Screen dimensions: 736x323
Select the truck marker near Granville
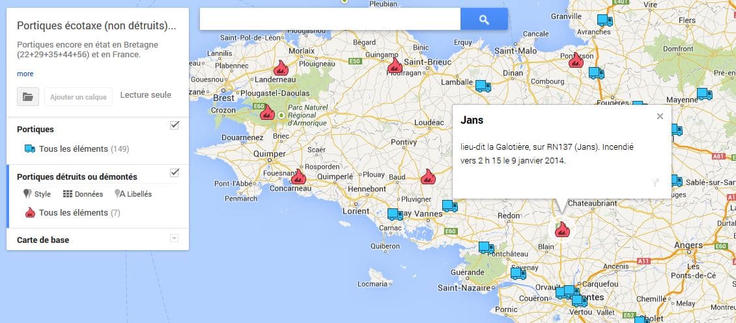604,20
